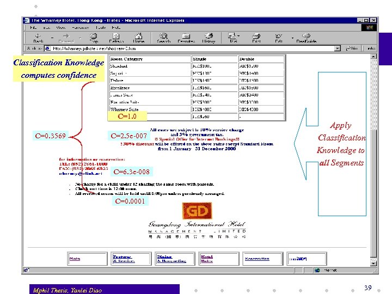The image size is (392, 294).
Task: Click the Guangdong International Hotel script text
Action: click(197, 224)
